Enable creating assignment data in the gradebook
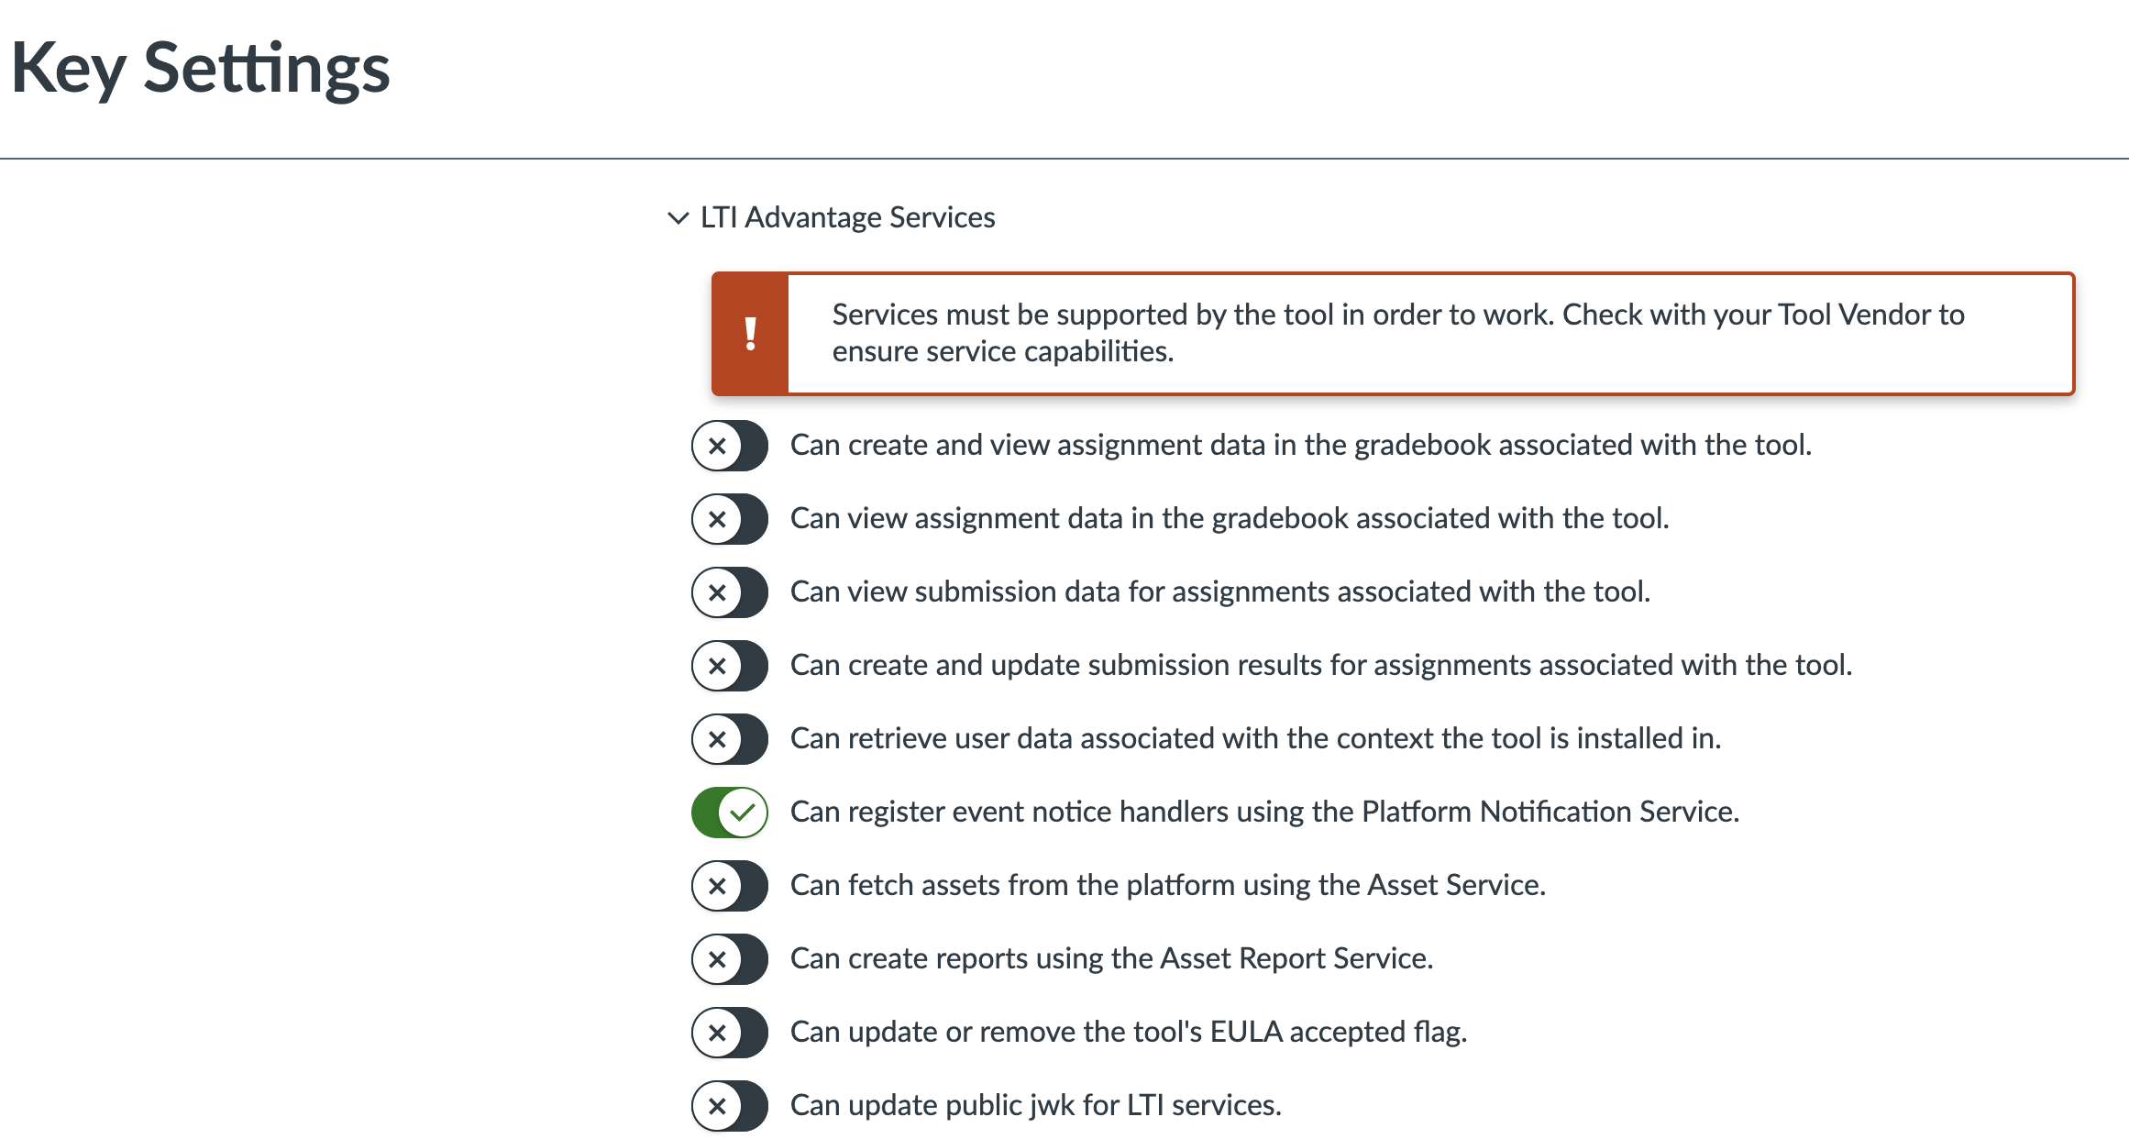2129x1139 pixels. click(729, 446)
